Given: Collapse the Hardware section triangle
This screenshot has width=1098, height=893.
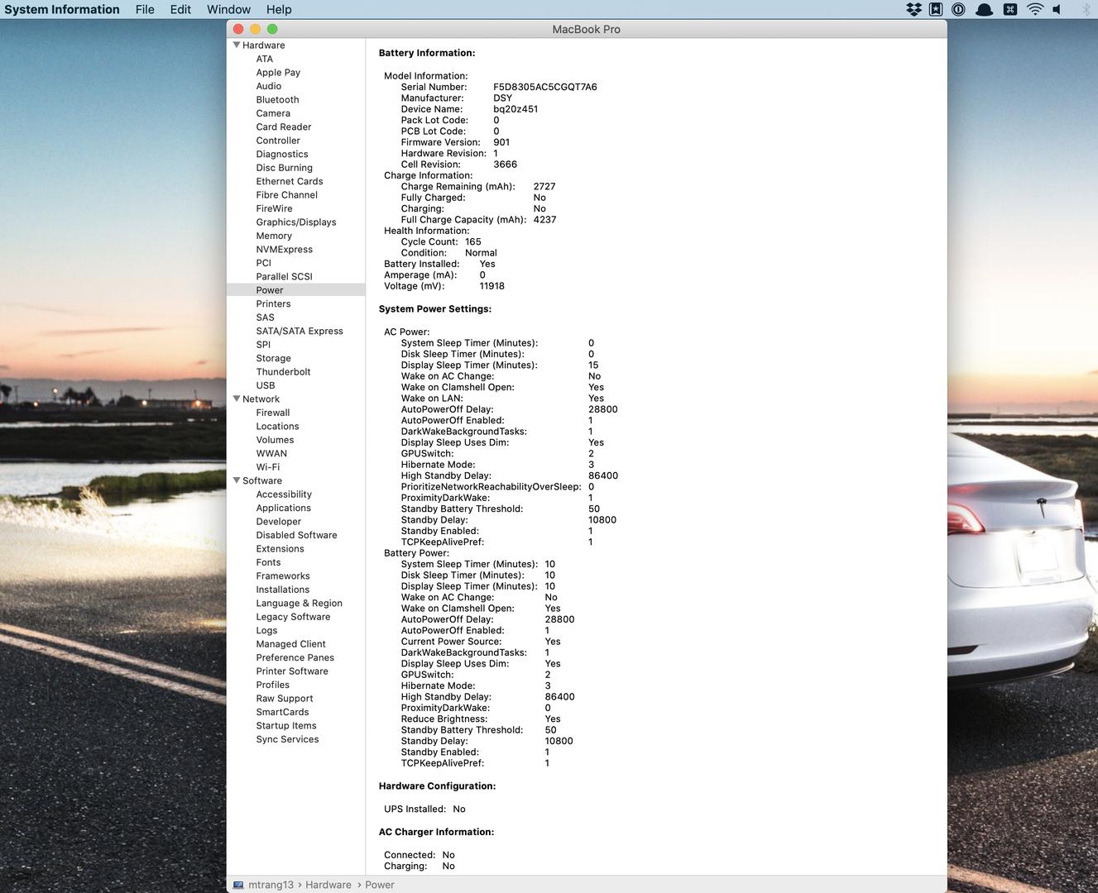Looking at the screenshot, I should (237, 45).
